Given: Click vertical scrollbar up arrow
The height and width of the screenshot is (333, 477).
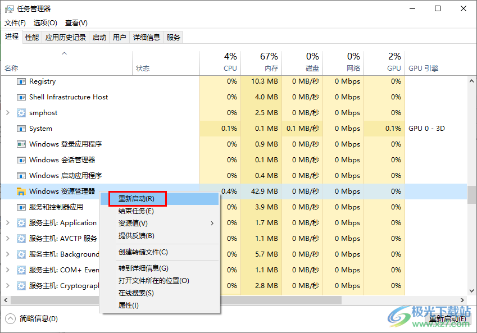Looking at the screenshot, I should [471, 81].
